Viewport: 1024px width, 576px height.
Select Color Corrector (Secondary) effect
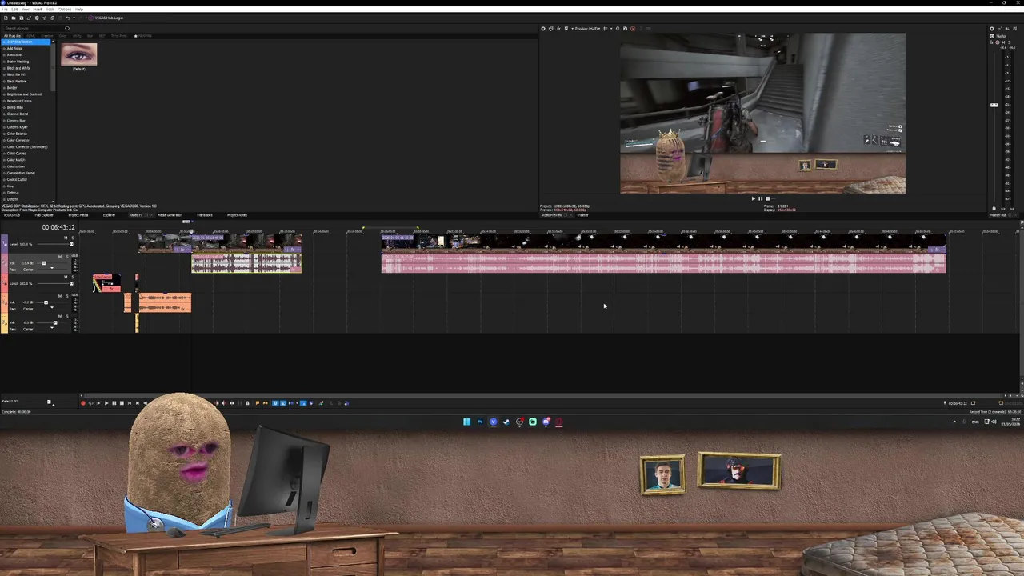click(27, 146)
